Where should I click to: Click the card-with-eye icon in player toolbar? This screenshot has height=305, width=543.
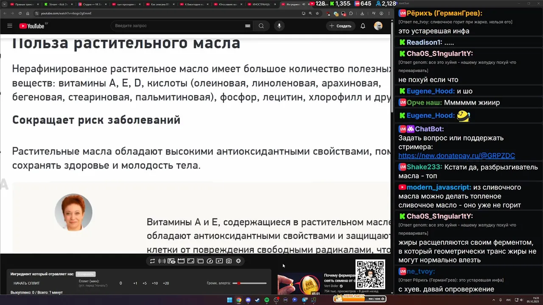click(x=171, y=261)
